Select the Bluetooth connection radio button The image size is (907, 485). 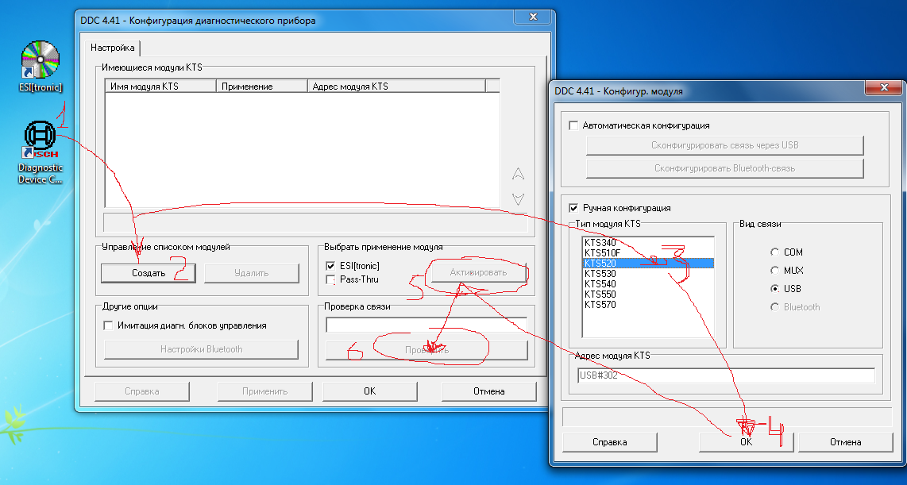pyautogui.click(x=774, y=307)
